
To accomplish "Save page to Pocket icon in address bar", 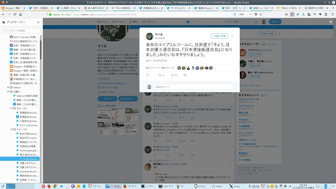I will click(256, 14).
